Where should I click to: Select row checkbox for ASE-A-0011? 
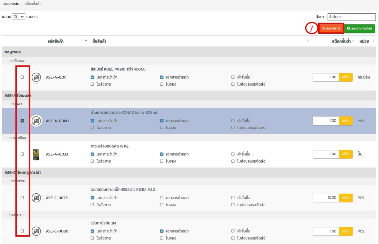point(22,77)
